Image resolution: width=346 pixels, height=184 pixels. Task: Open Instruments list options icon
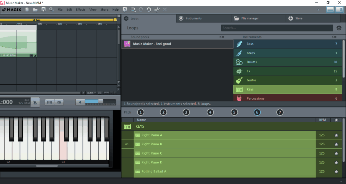coord(334,37)
